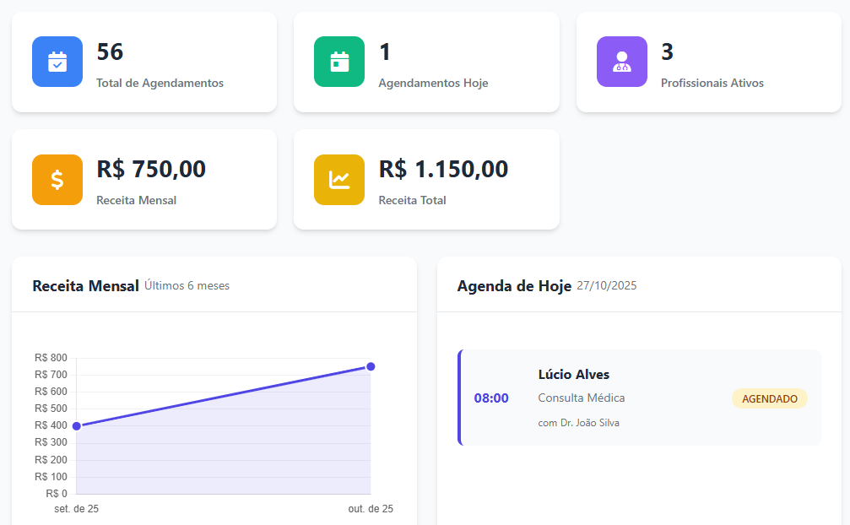Click the Receita Mensal chart title
This screenshot has height=525, width=850.
tap(84, 285)
